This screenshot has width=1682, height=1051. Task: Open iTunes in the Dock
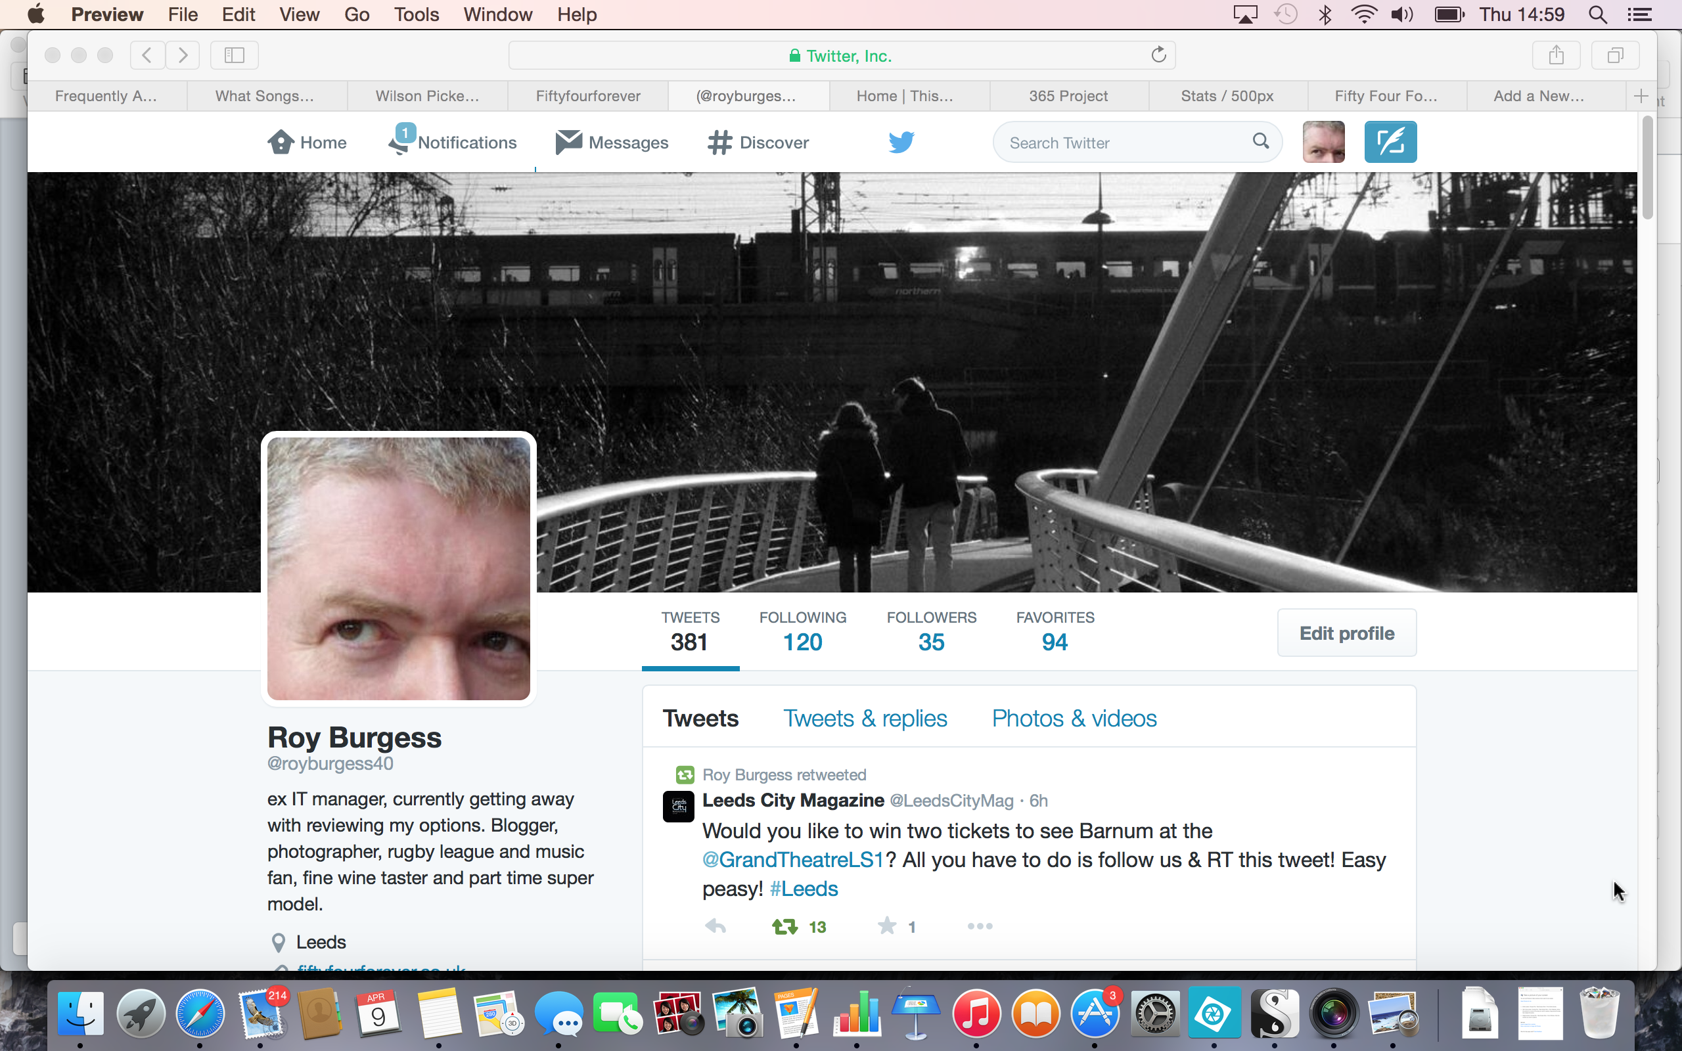tap(976, 1013)
